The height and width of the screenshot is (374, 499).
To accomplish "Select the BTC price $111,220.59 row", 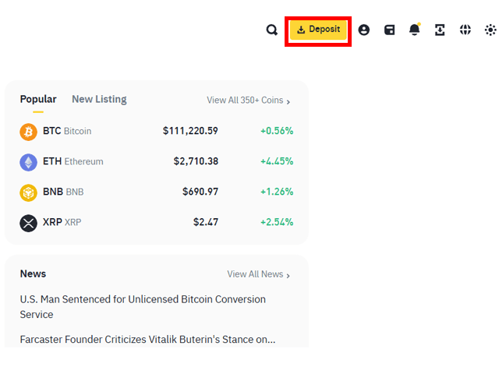I will tap(156, 131).
